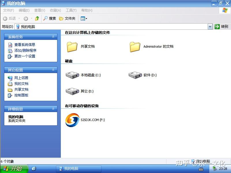The height and width of the screenshot is (173, 231).
Task: Click the taskbar clock showing 23:28
Action: pyautogui.click(x=223, y=169)
